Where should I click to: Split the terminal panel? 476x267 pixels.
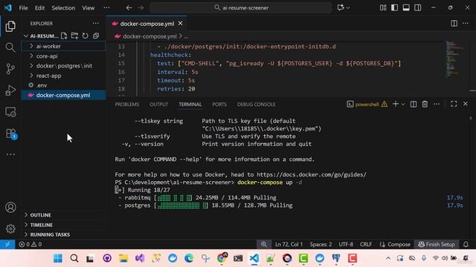pos(414,104)
